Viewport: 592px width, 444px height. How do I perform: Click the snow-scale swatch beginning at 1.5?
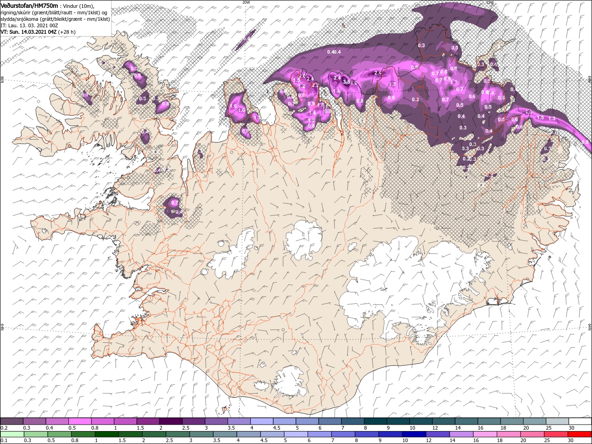(148, 421)
